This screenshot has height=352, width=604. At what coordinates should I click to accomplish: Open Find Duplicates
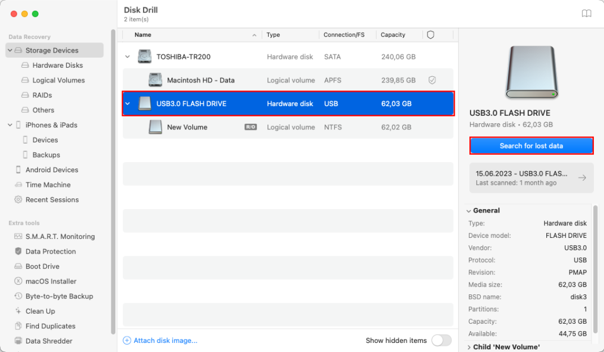click(x=49, y=326)
